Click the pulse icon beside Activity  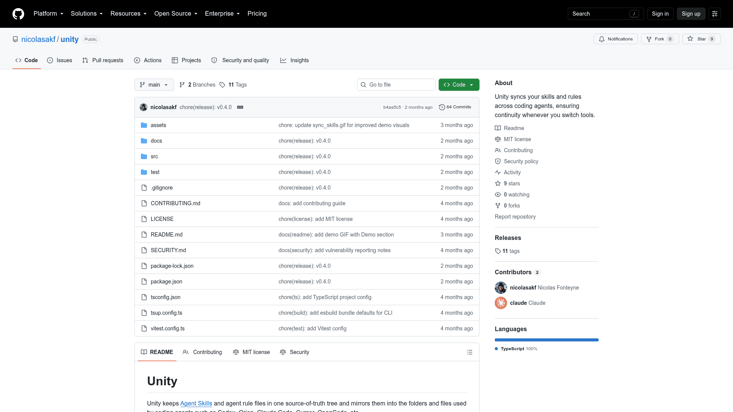coord(498,172)
